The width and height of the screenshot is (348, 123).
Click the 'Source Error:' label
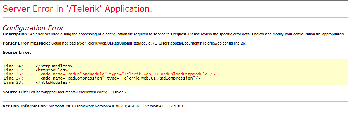[x=17, y=52]
